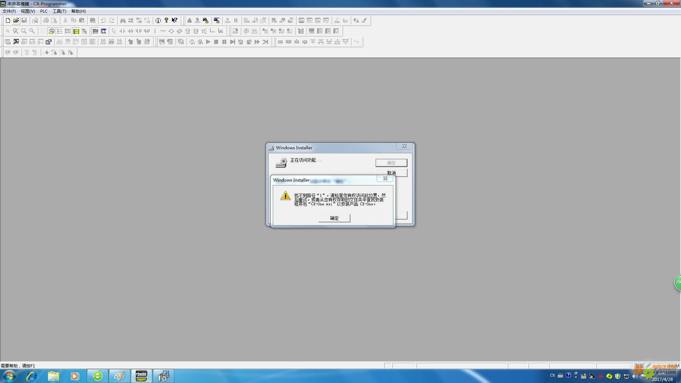Click the network tray icon

tap(626, 376)
